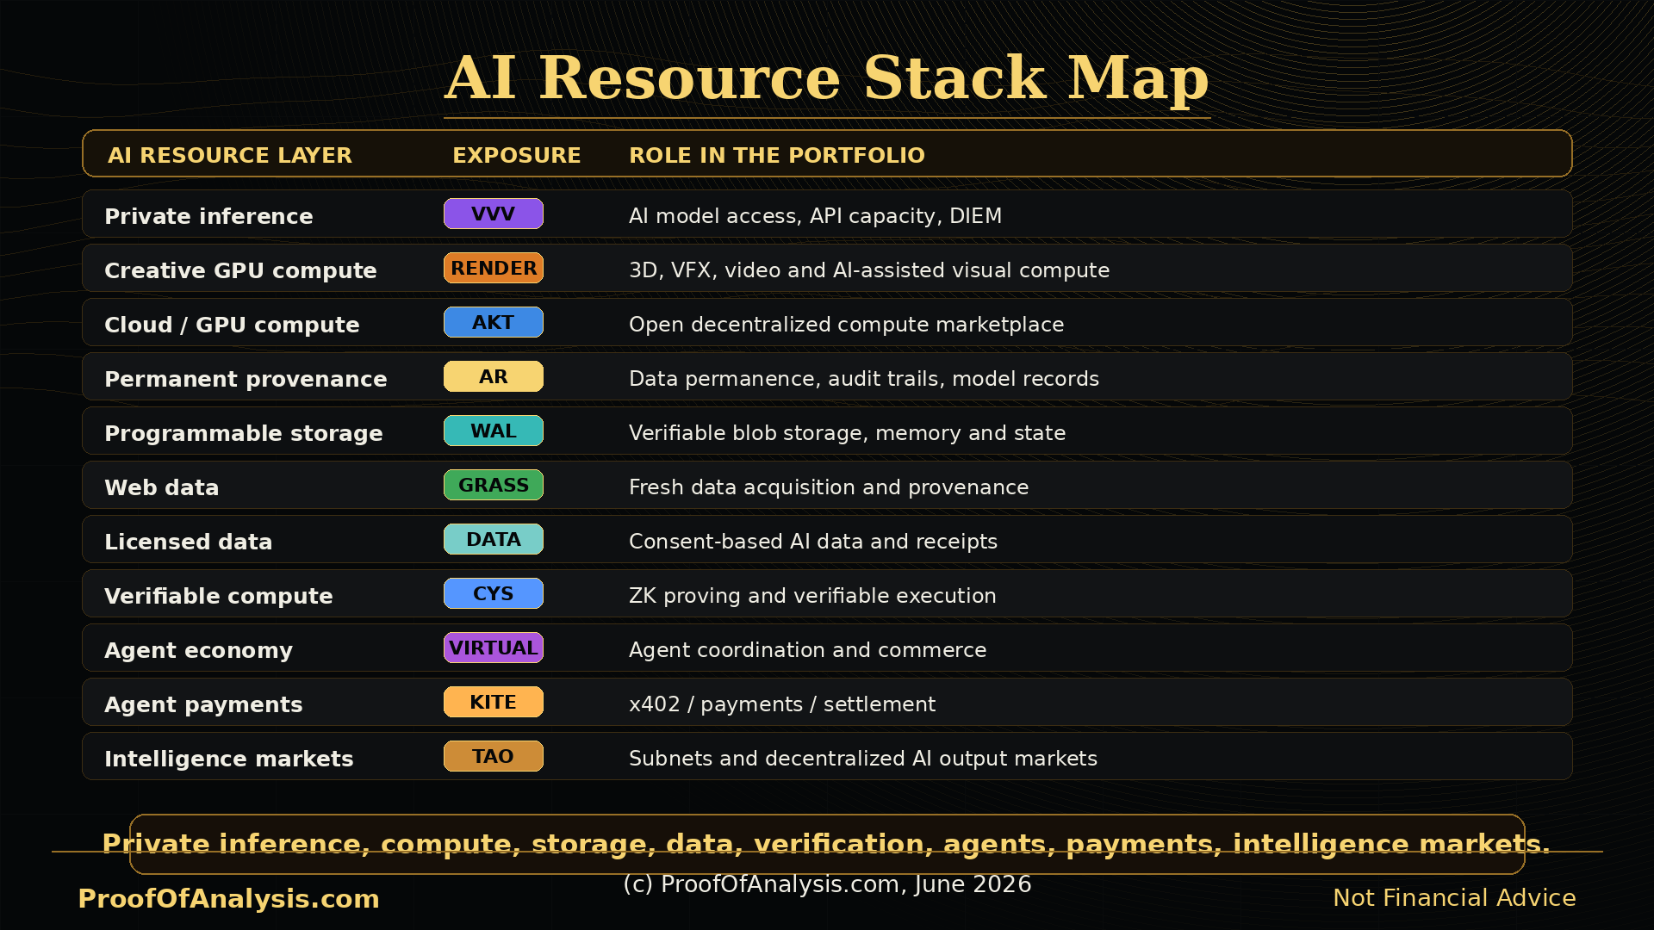Select the Programmable storage label
Screen dimensions: 1654x930
coord(243,433)
